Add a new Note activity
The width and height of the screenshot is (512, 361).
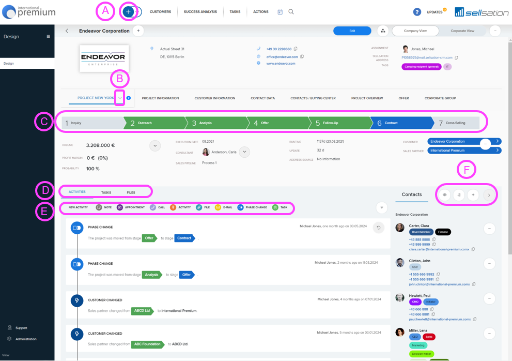pos(104,207)
